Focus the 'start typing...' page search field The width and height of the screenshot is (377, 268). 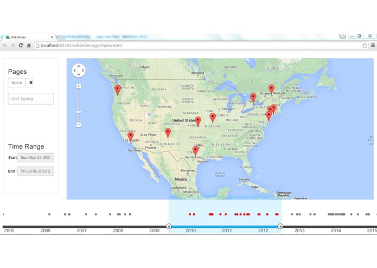coord(31,99)
